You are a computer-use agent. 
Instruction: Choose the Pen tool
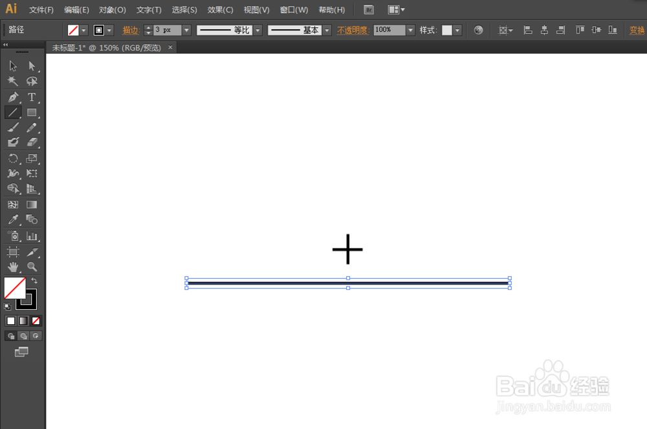coord(12,97)
